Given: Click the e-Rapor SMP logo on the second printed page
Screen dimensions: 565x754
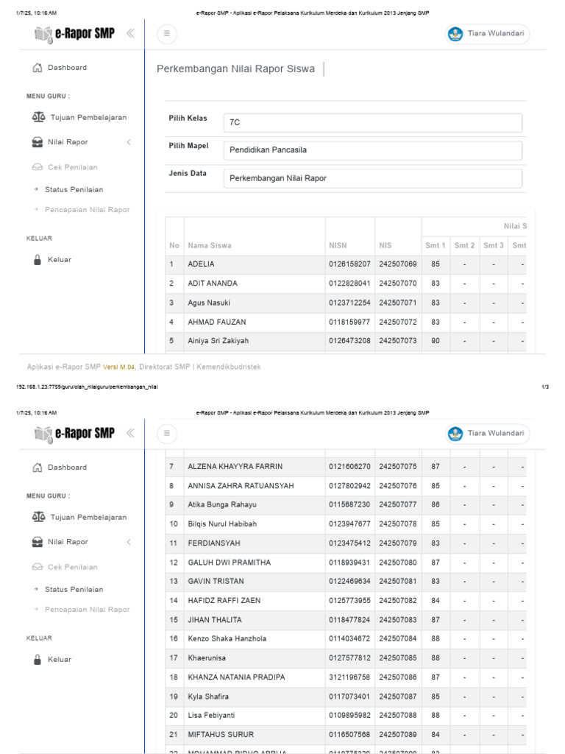Looking at the screenshot, I should coord(74,434).
